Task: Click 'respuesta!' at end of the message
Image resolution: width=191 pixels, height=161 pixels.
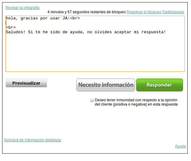Action: coord(153,32)
